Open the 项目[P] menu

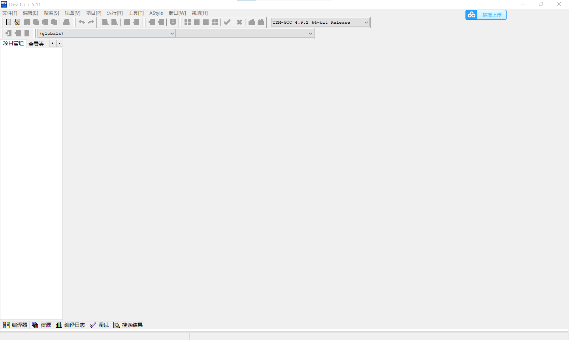(x=94, y=13)
